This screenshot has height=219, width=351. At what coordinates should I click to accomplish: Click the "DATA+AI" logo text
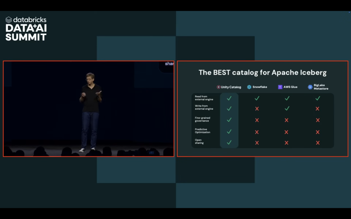click(x=26, y=28)
